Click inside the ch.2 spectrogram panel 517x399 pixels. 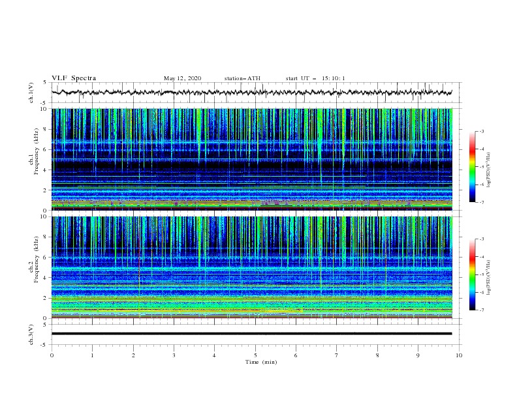click(251, 267)
